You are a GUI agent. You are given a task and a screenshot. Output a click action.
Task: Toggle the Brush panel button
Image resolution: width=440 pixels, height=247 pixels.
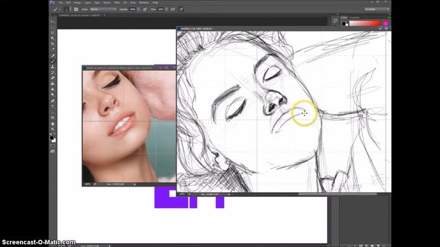point(76,9)
